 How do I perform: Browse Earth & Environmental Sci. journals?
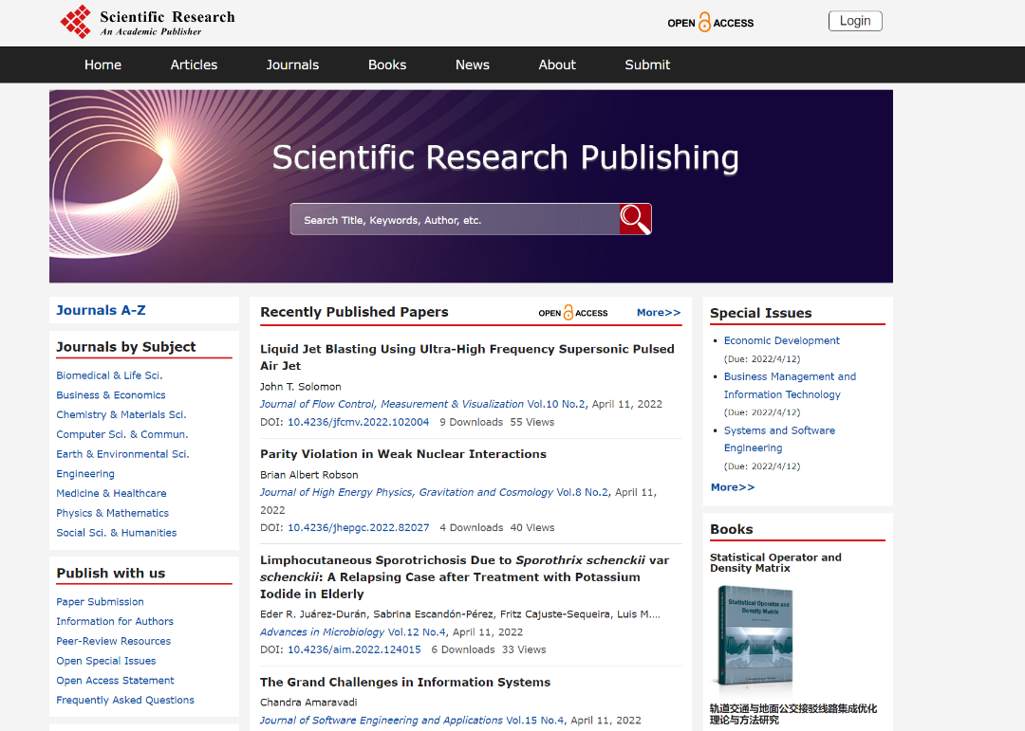click(x=122, y=454)
